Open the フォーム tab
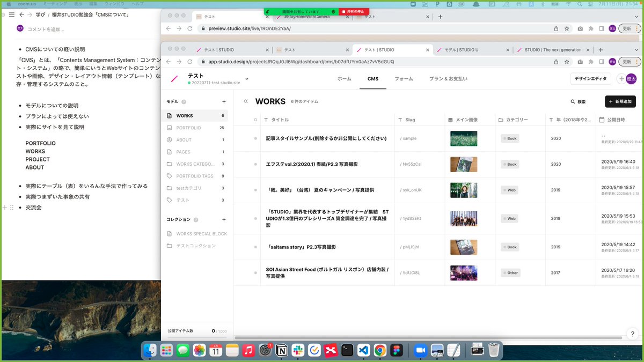644x362 pixels. point(404,79)
